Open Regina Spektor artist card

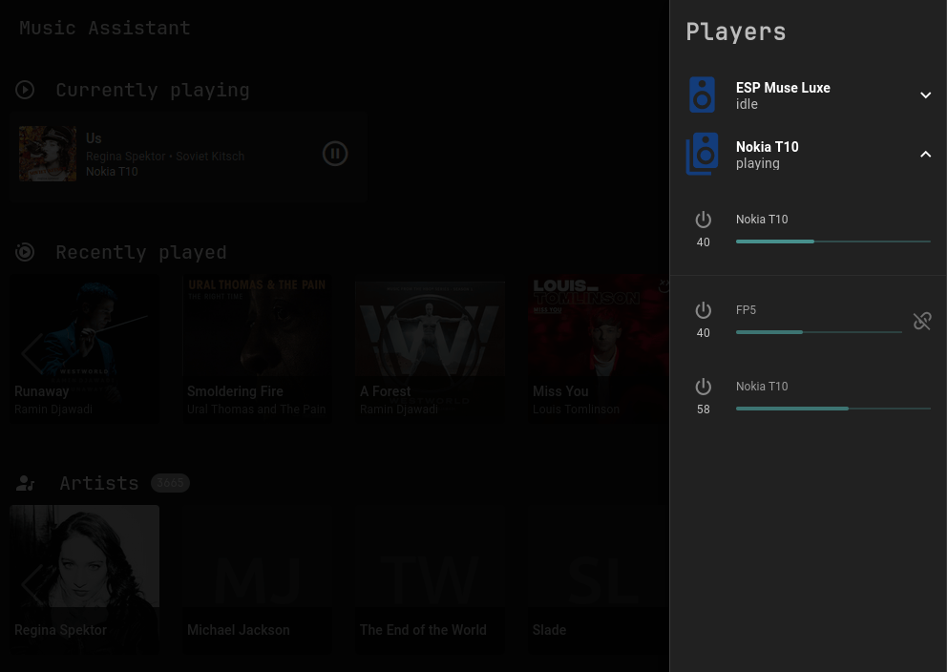tap(85, 577)
